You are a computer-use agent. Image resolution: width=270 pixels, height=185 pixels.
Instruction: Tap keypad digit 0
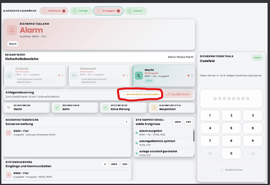click(231, 154)
